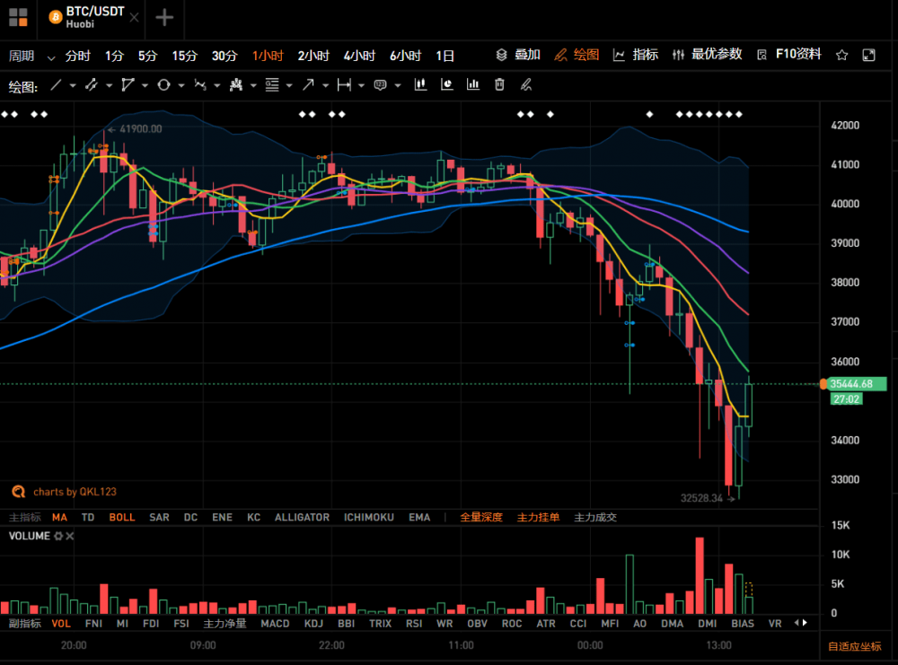Viewport: 898px width, 665px height.
Task: Expand the 周期 period dropdown
Action: [x=51, y=56]
